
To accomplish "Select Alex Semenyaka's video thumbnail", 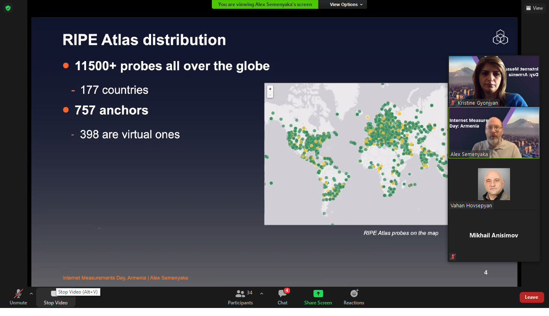I will point(494,132).
